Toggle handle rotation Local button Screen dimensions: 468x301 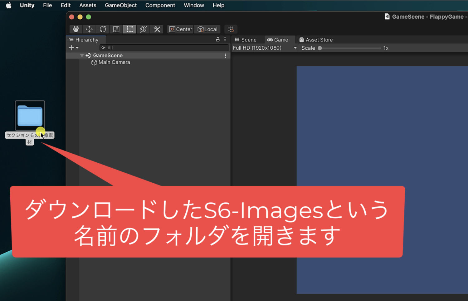(x=207, y=29)
